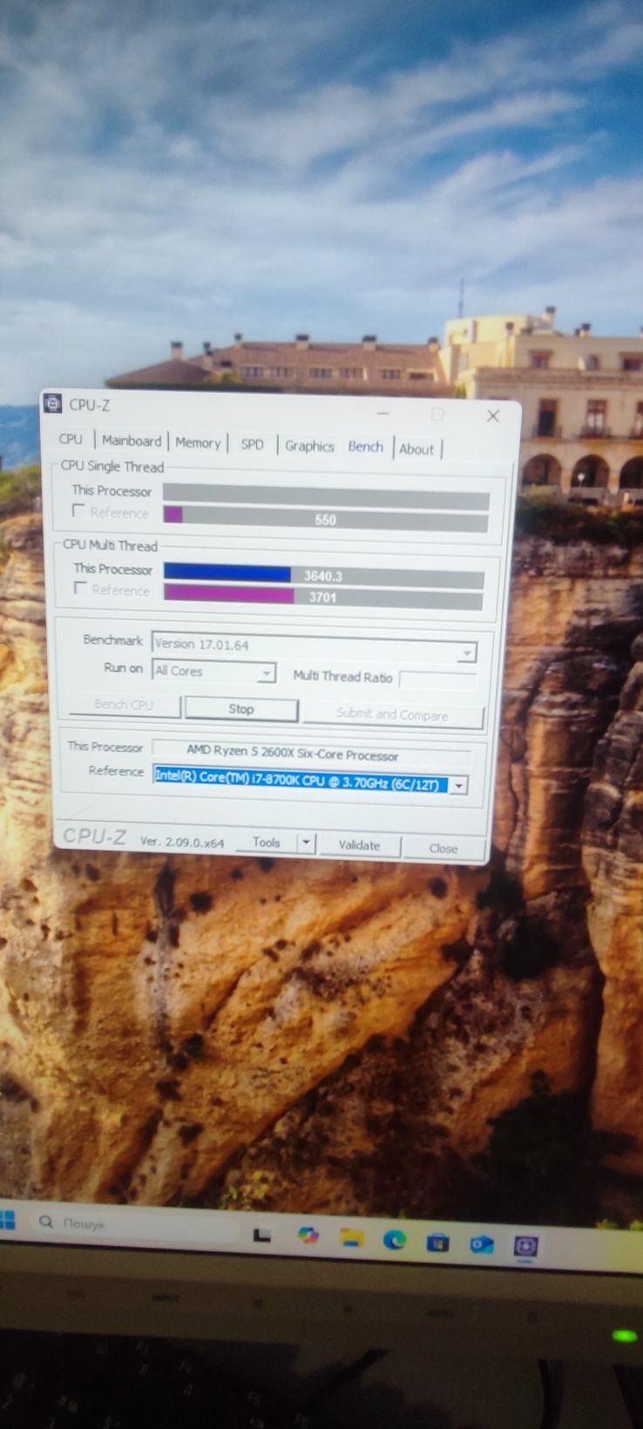Open the Reference processor dropdown
Image resolution: width=643 pixels, height=1429 pixels.
click(x=458, y=785)
